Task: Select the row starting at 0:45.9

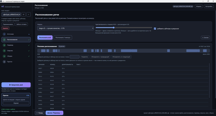Action: [123, 104]
